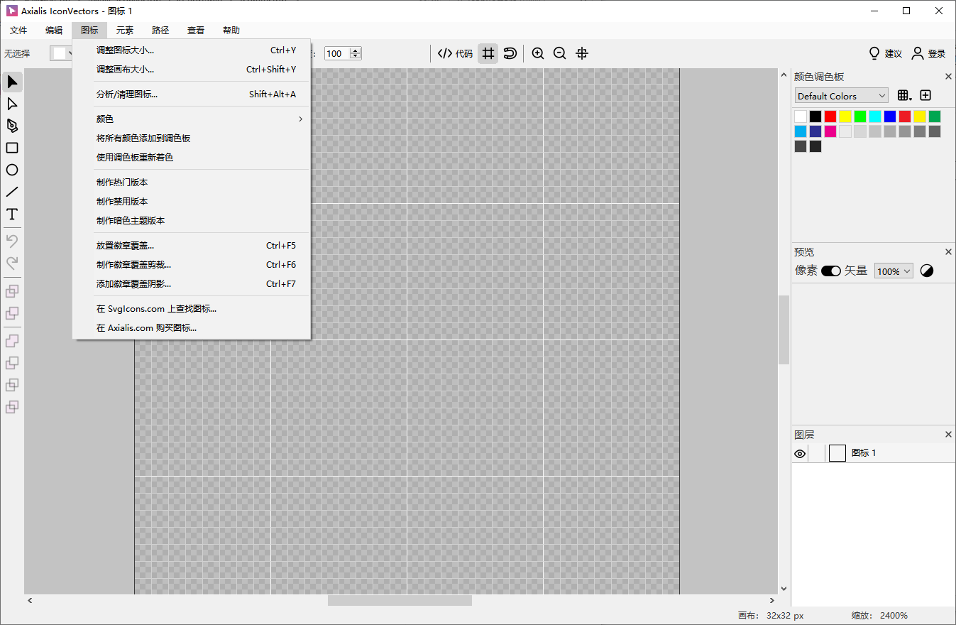The image size is (956, 625).
Task: Open the preview 100% zoom dropdown
Action: 893,271
